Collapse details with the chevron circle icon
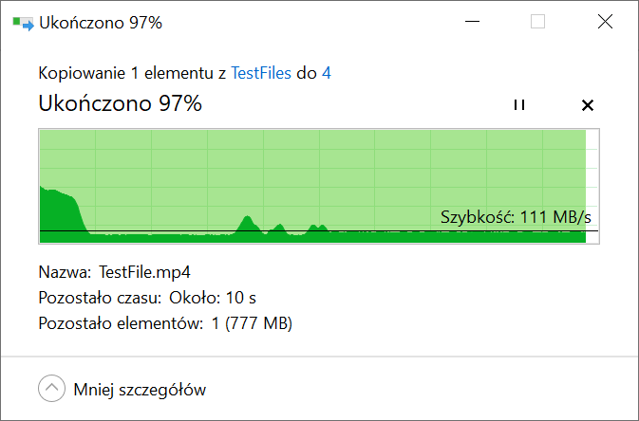Image resolution: width=639 pixels, height=421 pixels. coord(52,388)
